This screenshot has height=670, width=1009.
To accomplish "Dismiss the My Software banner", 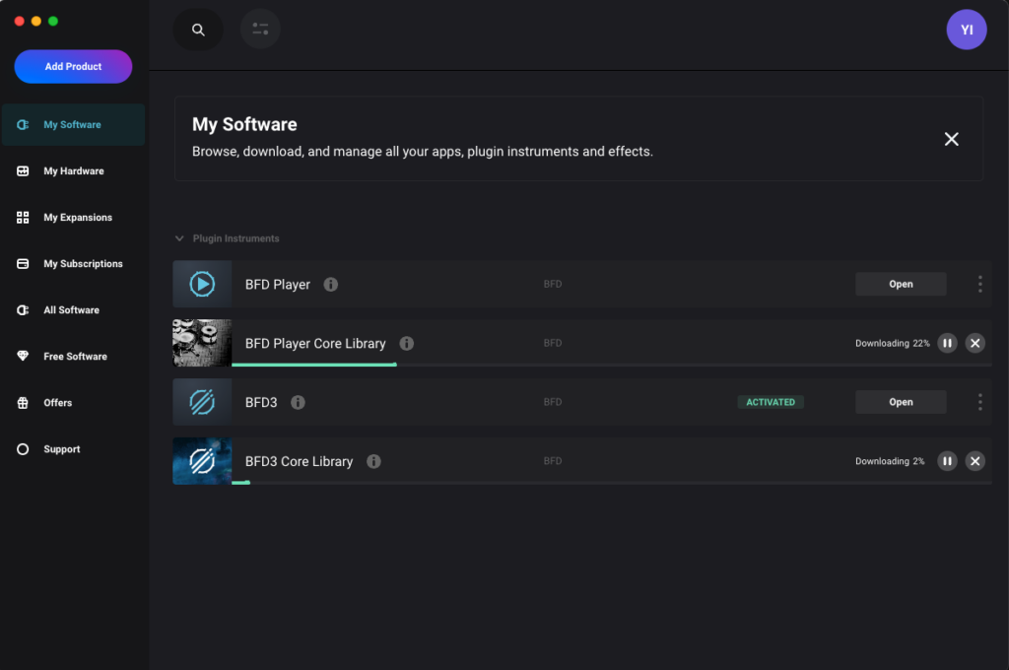I will pos(951,139).
